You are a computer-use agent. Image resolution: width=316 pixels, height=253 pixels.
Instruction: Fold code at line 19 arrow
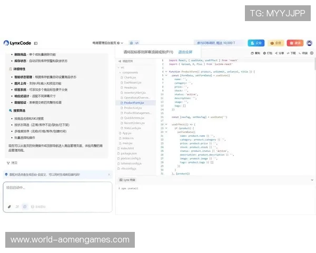tap(166, 128)
